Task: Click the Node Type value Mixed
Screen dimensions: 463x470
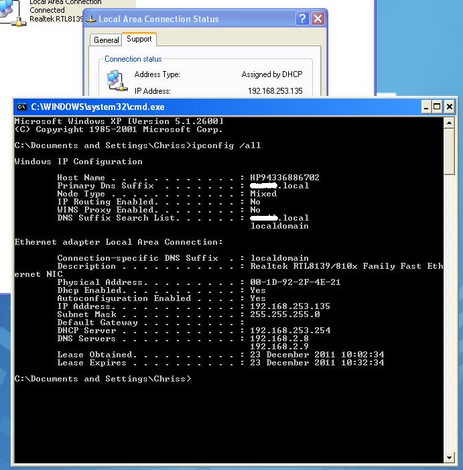Action: (263, 194)
